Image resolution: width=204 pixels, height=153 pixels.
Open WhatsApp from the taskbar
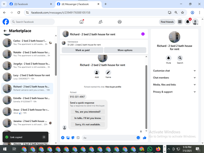point(150,149)
